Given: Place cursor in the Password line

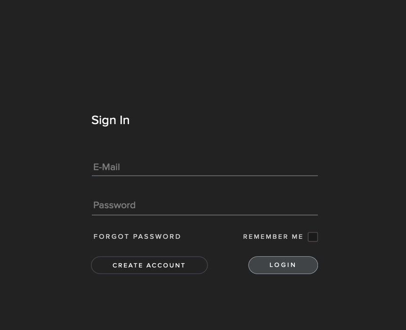Looking at the screenshot, I should click(204, 205).
